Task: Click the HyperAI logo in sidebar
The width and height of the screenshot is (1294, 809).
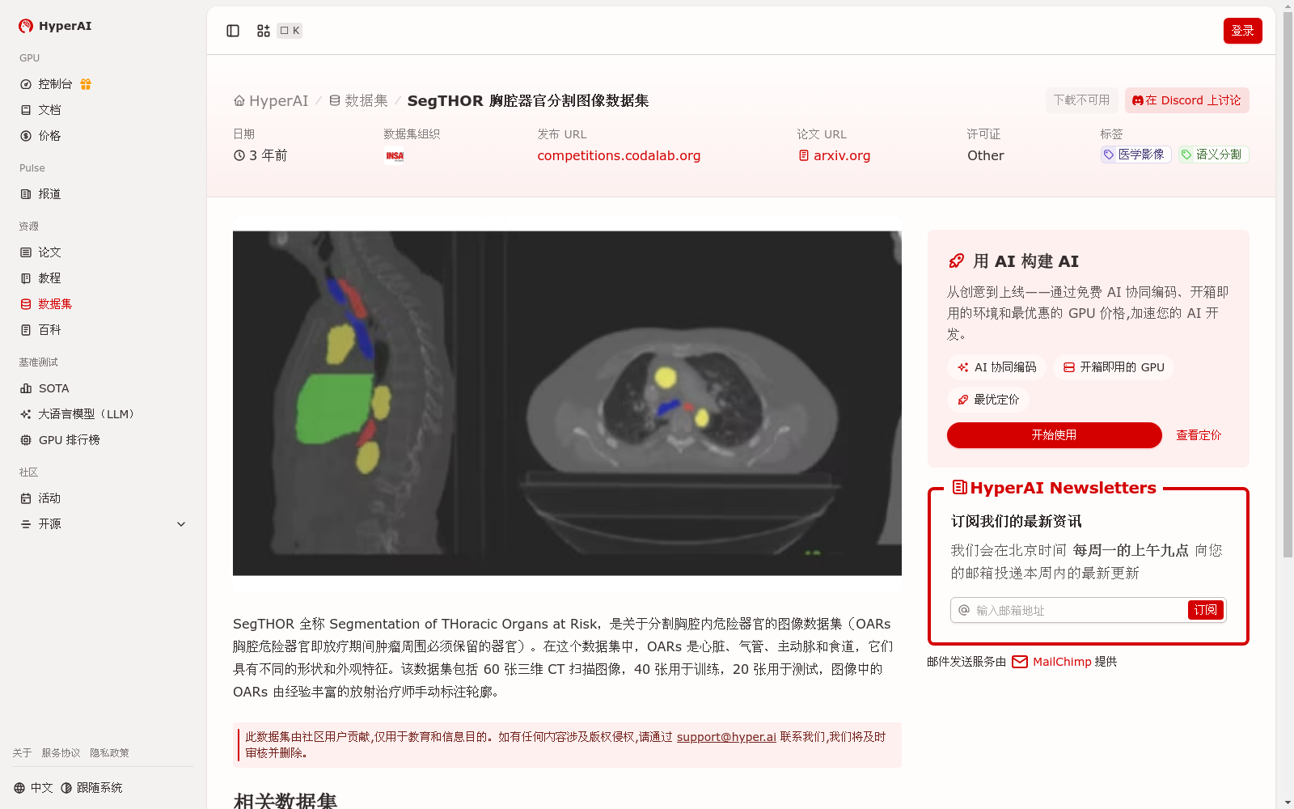Action: click(55, 26)
